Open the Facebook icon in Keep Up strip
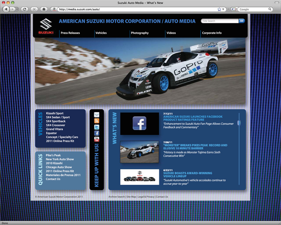Viewport: 281px width, 225px height. tap(97, 133)
